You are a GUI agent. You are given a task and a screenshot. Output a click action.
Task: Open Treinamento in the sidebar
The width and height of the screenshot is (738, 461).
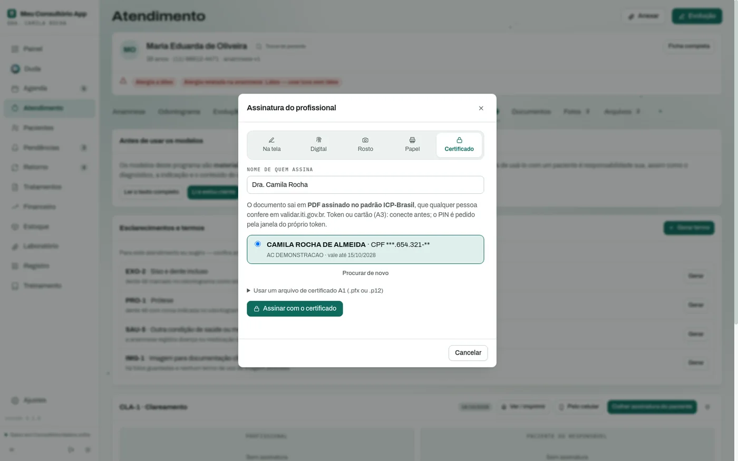[50, 286]
